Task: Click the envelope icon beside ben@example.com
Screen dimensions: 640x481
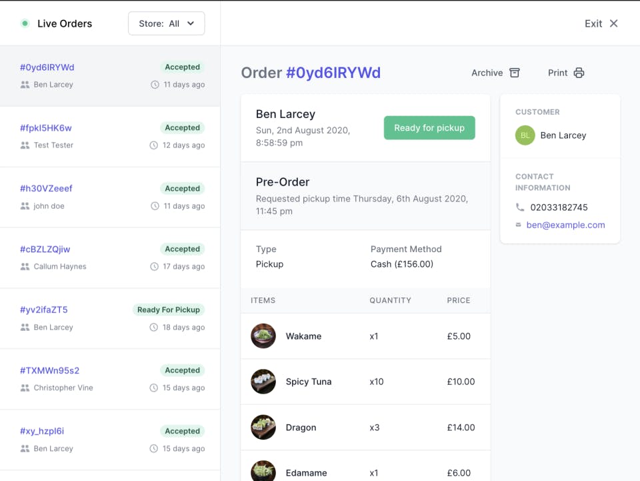Action: tap(519, 225)
